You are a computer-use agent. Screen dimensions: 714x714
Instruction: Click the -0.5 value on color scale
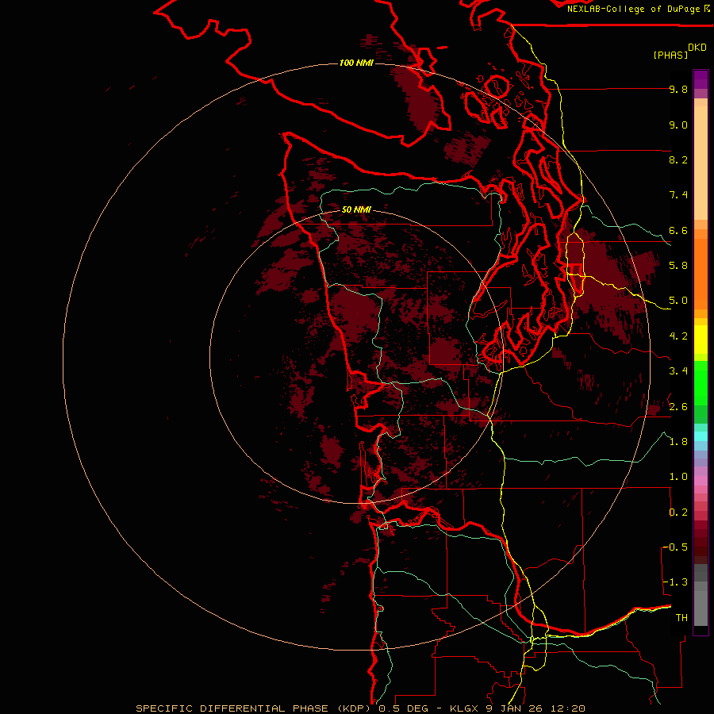(675, 547)
